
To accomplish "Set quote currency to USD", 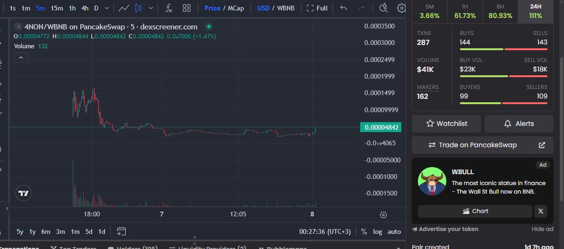I will point(263,8).
